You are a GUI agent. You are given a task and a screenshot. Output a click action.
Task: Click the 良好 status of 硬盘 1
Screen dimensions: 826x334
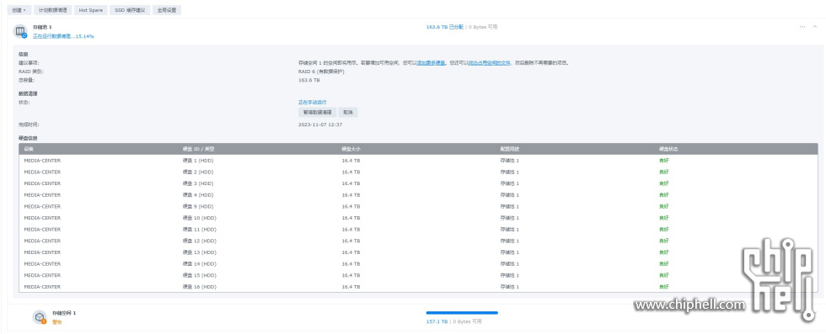tap(663, 161)
